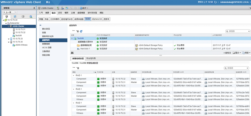This screenshot has height=116, width=251.
Task: Switch to Networking navigator view
Action: click(x=31, y=16)
